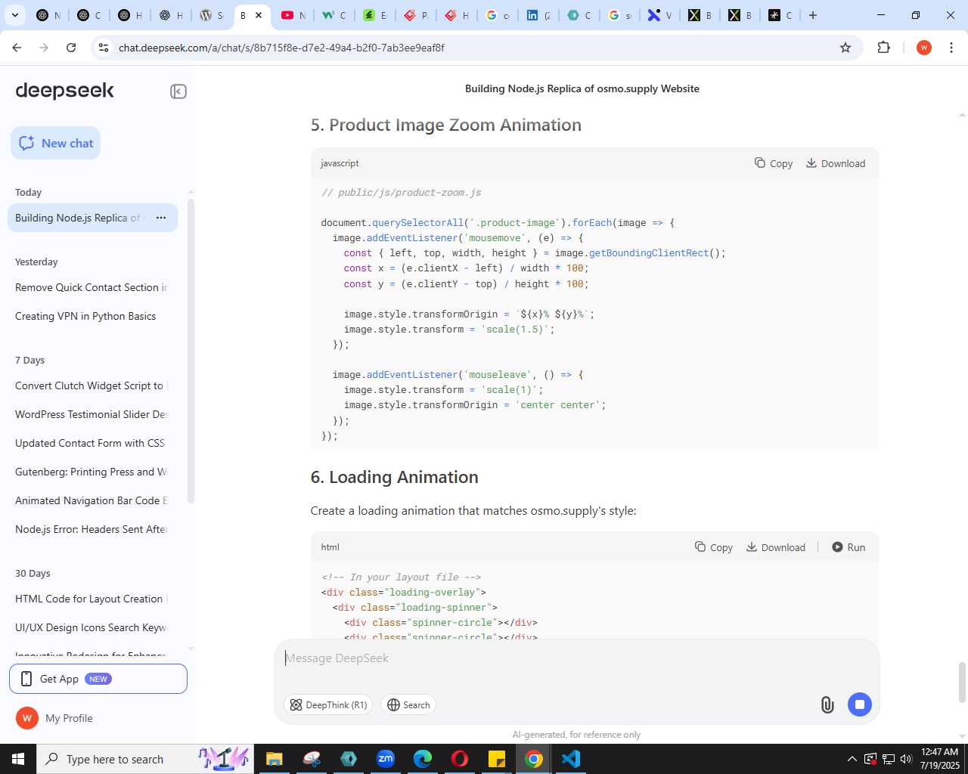Download the javascript code block
Viewport: 968px width, 774px height.
click(836, 163)
